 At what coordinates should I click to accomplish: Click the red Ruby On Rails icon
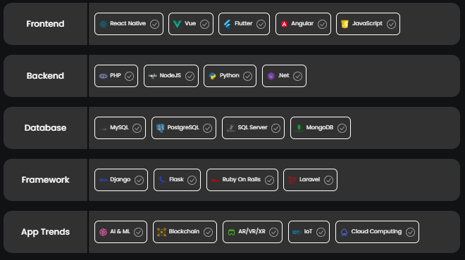[216, 180]
